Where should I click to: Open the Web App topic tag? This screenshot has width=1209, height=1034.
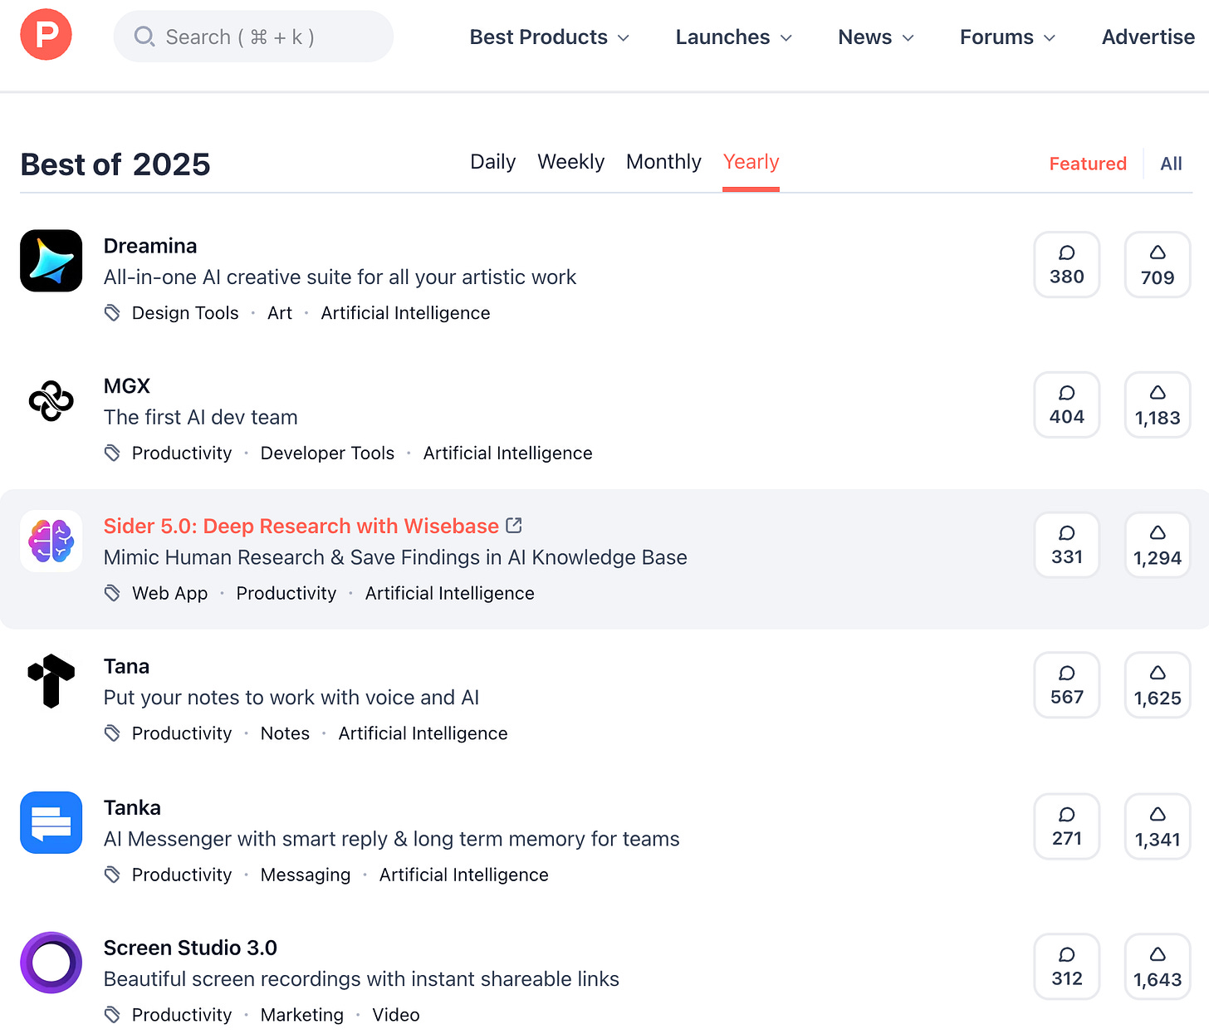[170, 593]
